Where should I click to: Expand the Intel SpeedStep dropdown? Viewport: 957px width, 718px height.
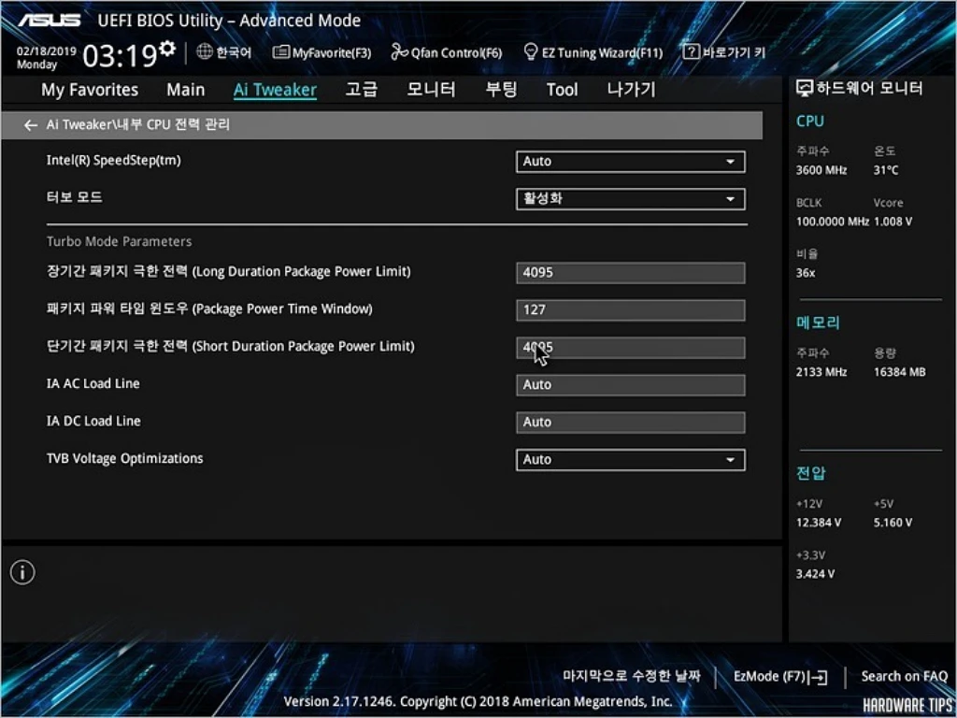(x=631, y=162)
